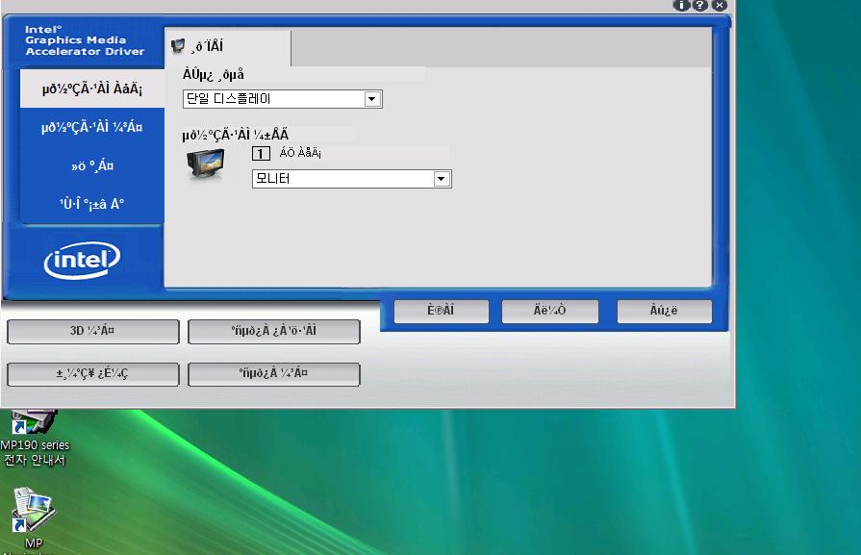
Task: Click the 3D ¼³Á¤ button
Action: pyautogui.click(x=92, y=331)
